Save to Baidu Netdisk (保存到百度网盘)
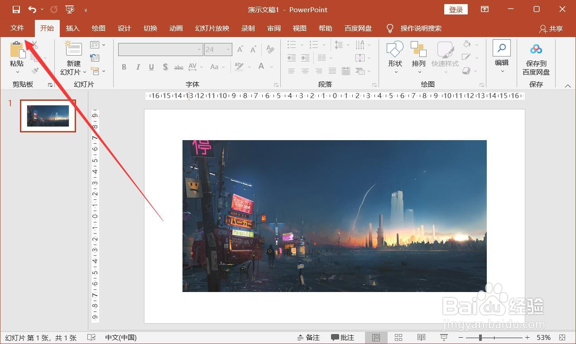This screenshot has width=576, height=344. 536,59
